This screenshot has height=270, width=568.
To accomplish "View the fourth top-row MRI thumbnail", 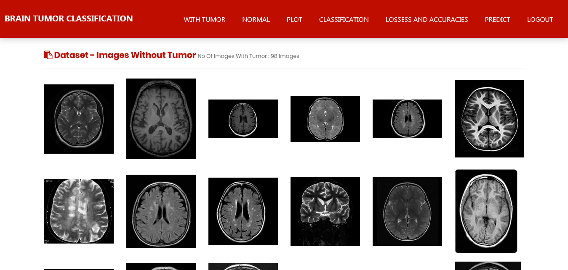I will [x=325, y=119].
